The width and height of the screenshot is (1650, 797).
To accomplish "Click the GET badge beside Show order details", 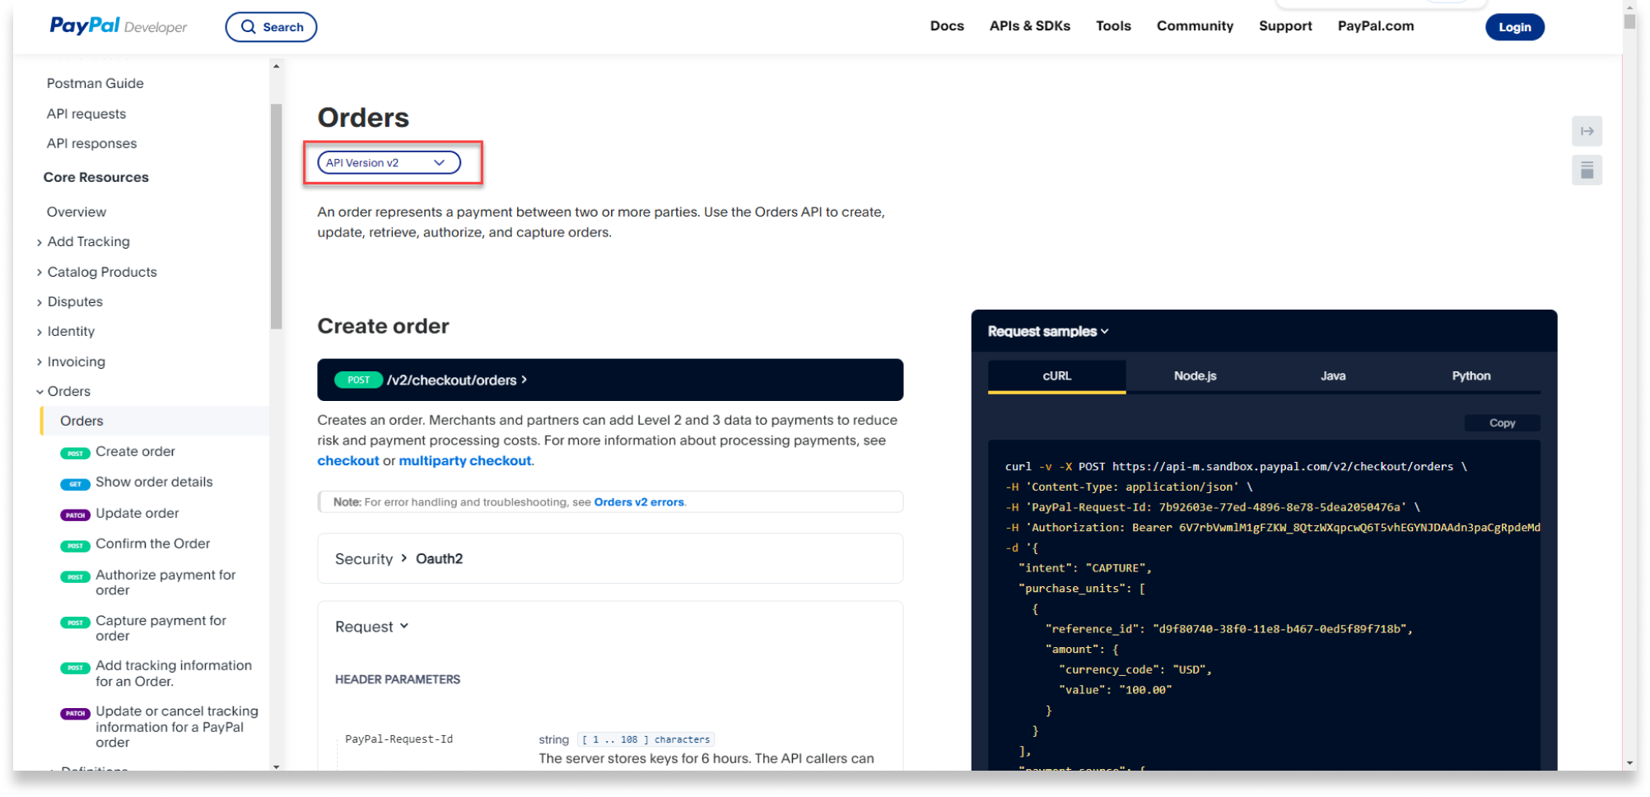I will 75,483.
